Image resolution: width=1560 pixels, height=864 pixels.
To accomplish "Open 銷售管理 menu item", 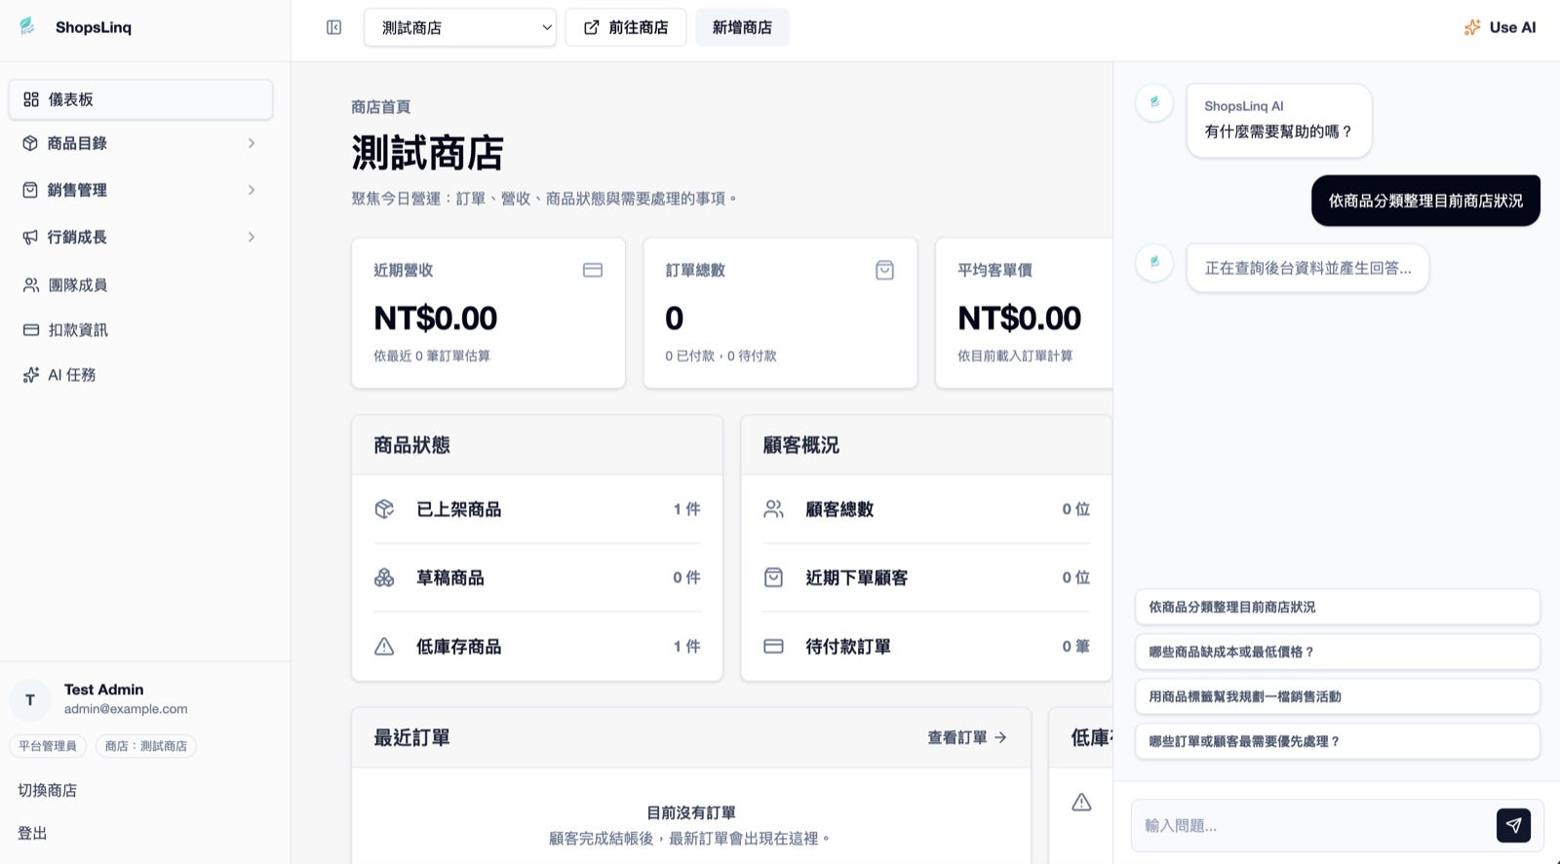I will point(140,190).
